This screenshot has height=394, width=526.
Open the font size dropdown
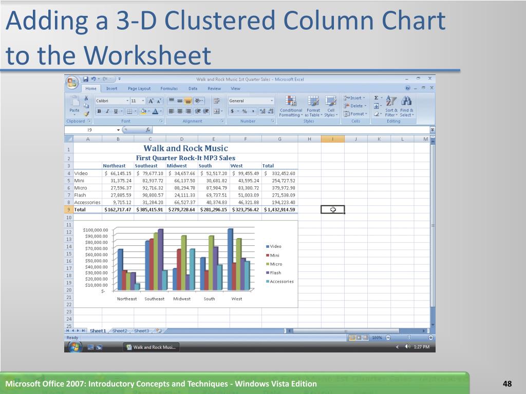click(143, 101)
